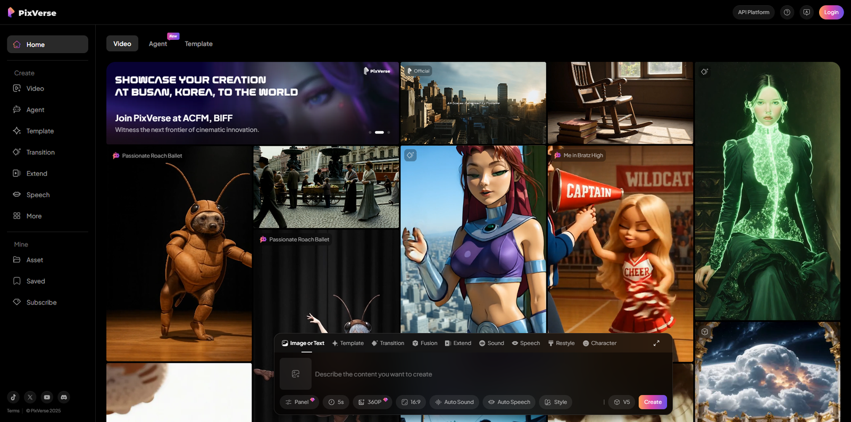Select Extend tab in creation panel

click(x=458, y=343)
